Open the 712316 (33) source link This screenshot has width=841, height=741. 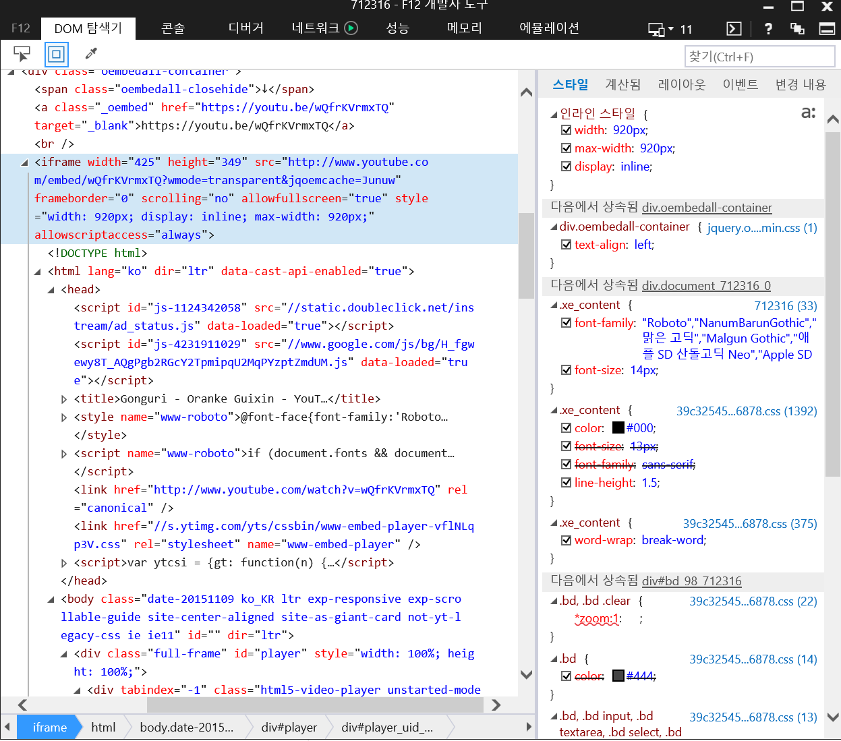(786, 306)
